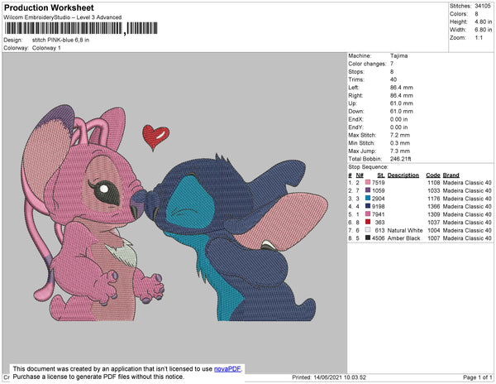Click the design barcode
Viewport: 496px width, 384px height.
81,28
